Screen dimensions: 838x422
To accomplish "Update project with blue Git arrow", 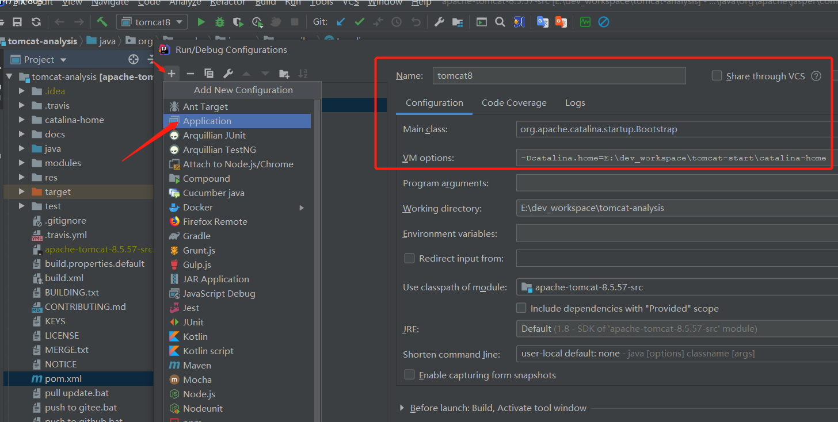I will coord(341,22).
